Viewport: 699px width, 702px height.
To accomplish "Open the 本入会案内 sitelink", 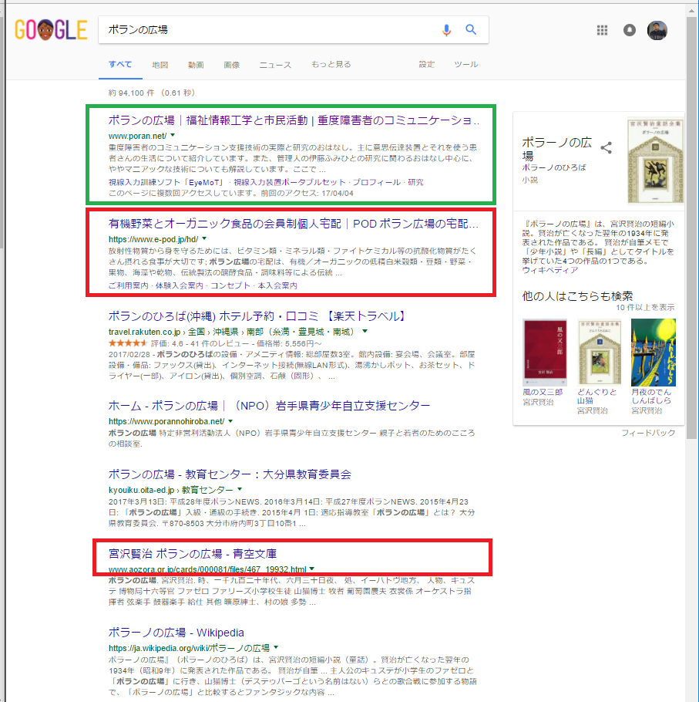I will 277,285.
